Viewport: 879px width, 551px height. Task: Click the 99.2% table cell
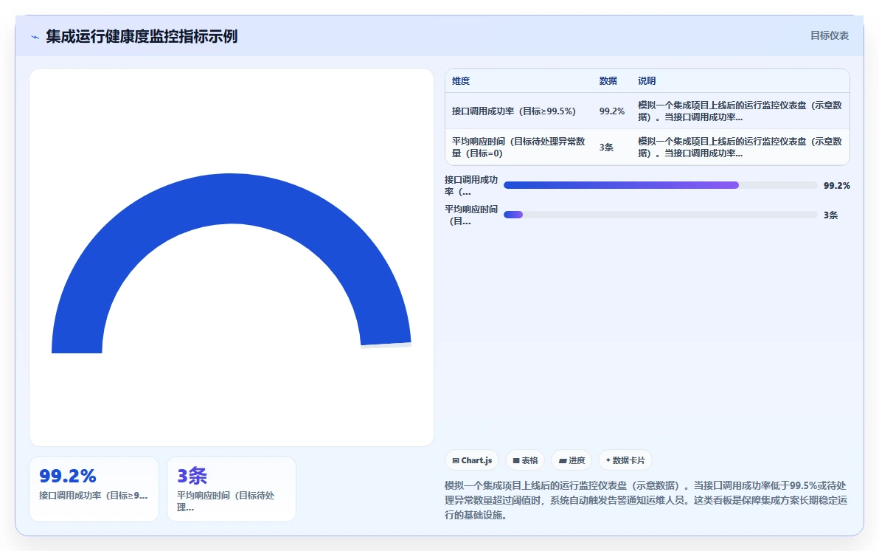point(611,111)
